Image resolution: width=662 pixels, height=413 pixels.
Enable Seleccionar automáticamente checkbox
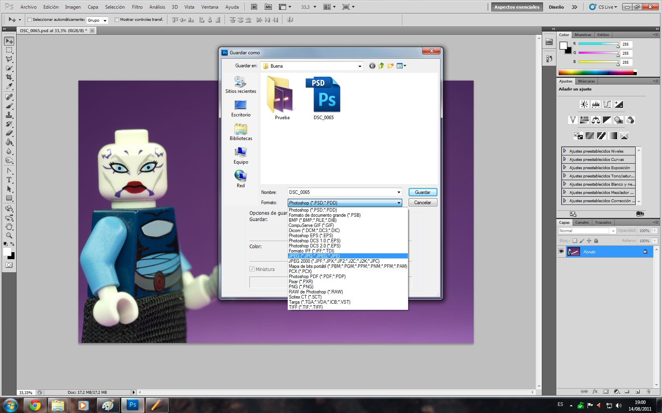[30, 20]
